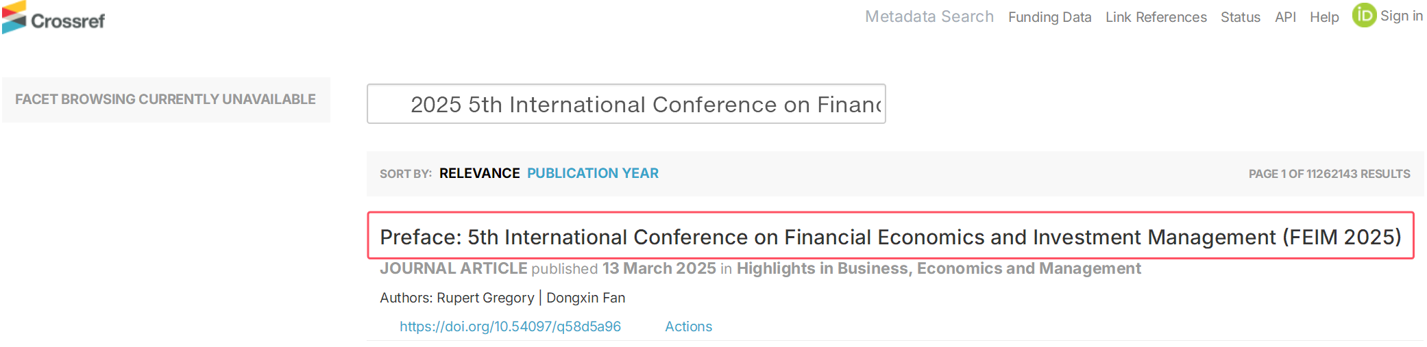
Task: Open the FEIM 2025 Preface article title
Action: coord(890,236)
